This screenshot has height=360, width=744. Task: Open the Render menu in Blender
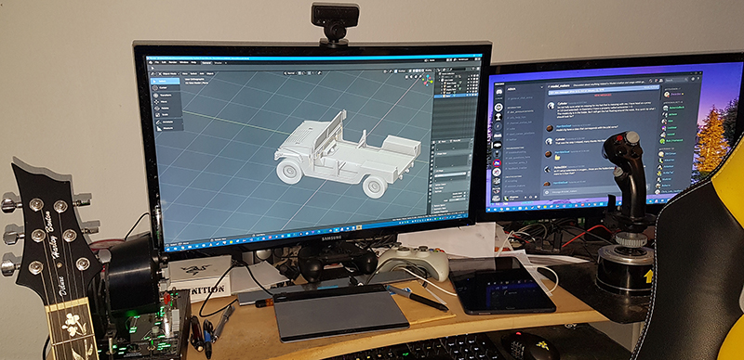(173, 62)
